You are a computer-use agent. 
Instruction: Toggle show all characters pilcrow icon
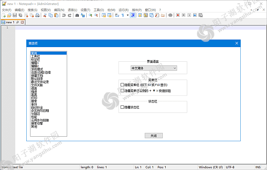123,15
